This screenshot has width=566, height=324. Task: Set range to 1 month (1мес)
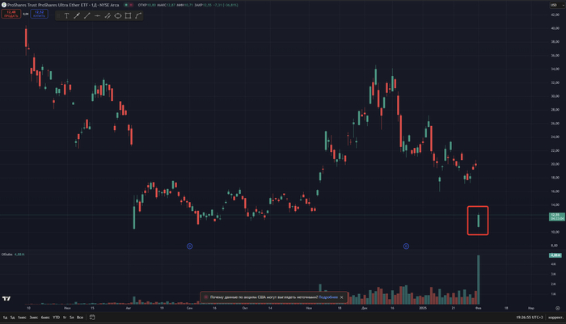[22, 318]
